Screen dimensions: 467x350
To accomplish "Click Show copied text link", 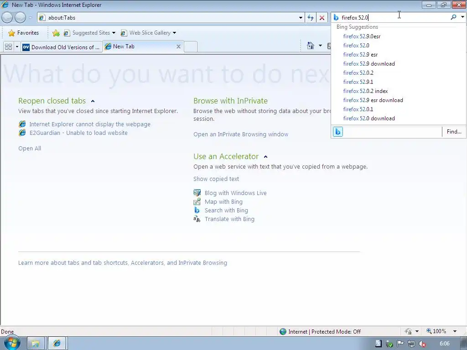I will click(216, 179).
